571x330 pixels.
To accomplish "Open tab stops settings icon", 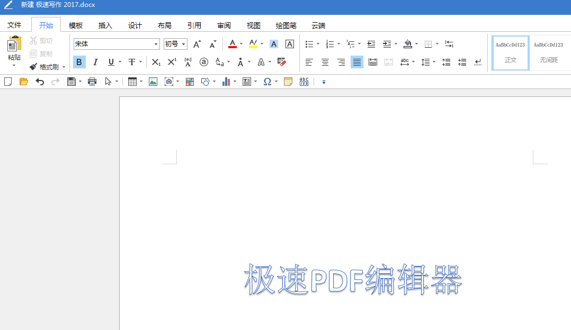I will pos(449,44).
